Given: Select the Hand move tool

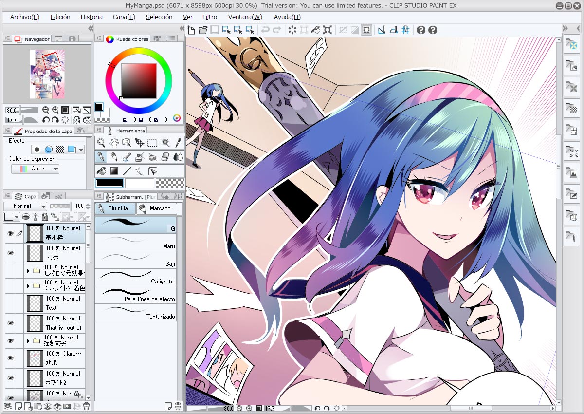Looking at the screenshot, I should (114, 143).
